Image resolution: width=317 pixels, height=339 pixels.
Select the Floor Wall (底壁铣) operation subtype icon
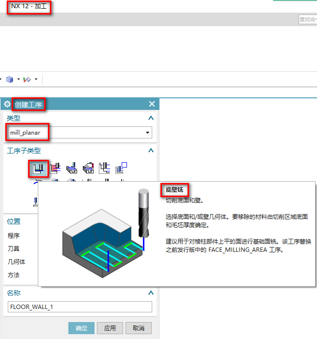coord(38,168)
